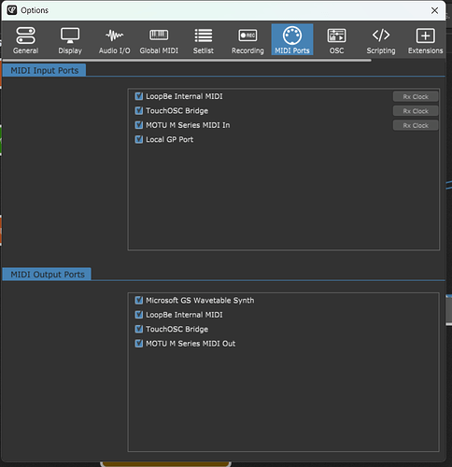
Task: Open the Audio I/O waveform section
Action: tap(114, 40)
